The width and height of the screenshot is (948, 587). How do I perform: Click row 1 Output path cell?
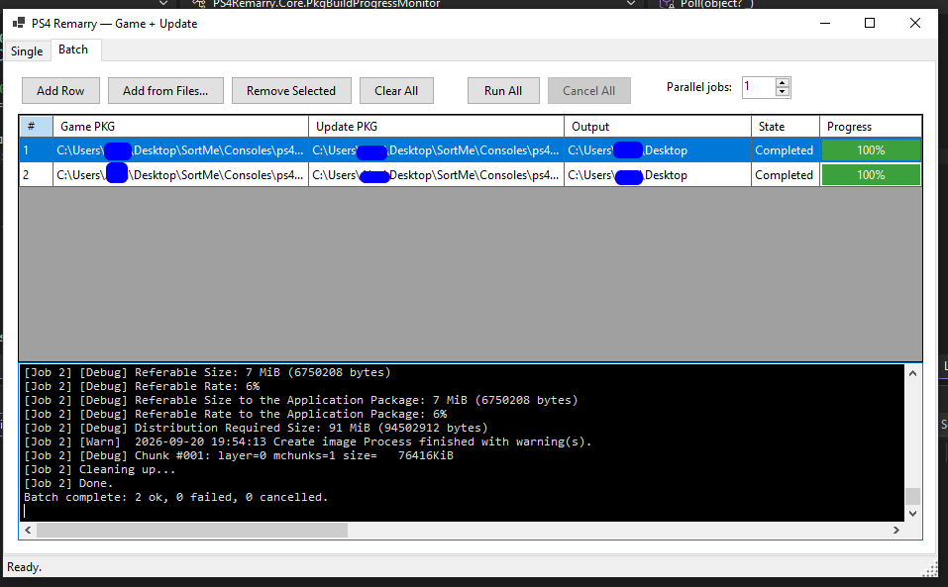(x=658, y=150)
